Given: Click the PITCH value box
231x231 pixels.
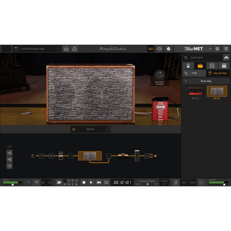Looking at the screenshot, I should (x=164, y=182).
